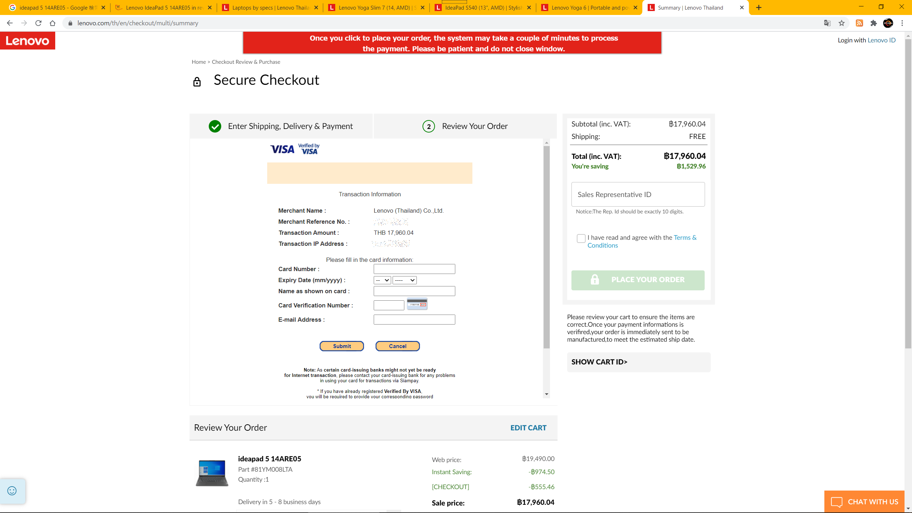Switch to Lenovo IdeaPad 5 14ARE05 review tab
The image size is (912, 513).
point(164,7)
